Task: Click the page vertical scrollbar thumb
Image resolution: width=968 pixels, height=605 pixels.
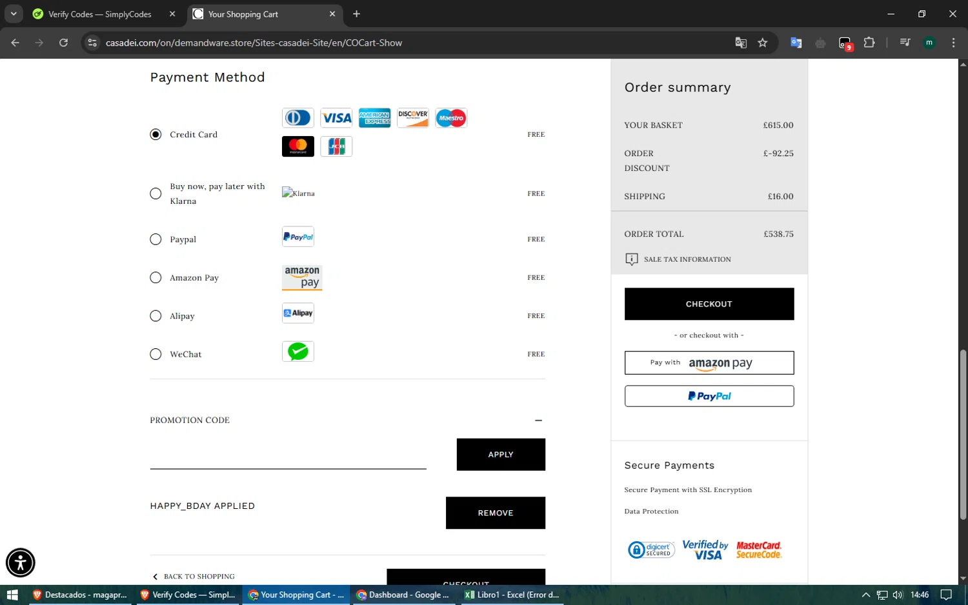Action: point(963,435)
